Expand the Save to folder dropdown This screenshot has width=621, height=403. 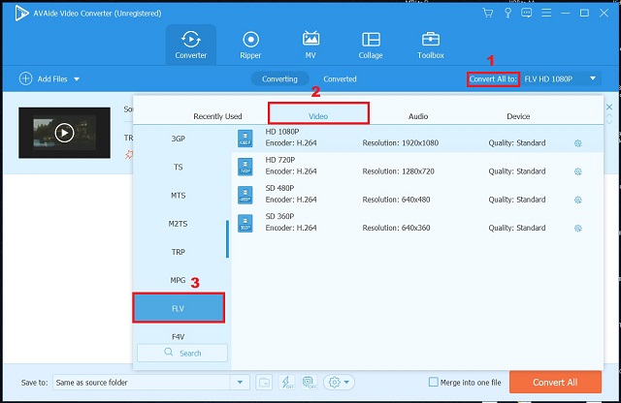(x=241, y=382)
